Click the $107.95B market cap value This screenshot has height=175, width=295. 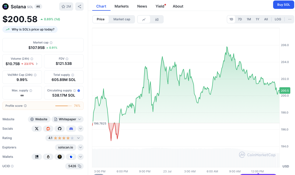36,48
